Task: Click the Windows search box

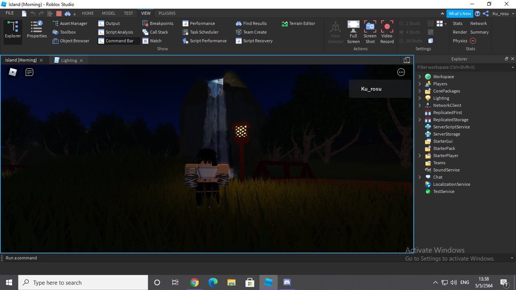Action: [x=83, y=282]
